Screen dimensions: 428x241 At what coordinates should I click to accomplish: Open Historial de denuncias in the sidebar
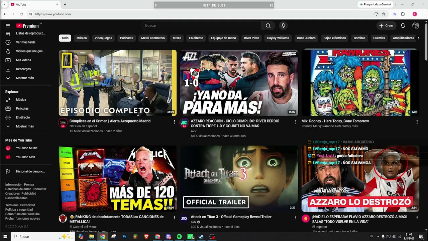pos(26,171)
